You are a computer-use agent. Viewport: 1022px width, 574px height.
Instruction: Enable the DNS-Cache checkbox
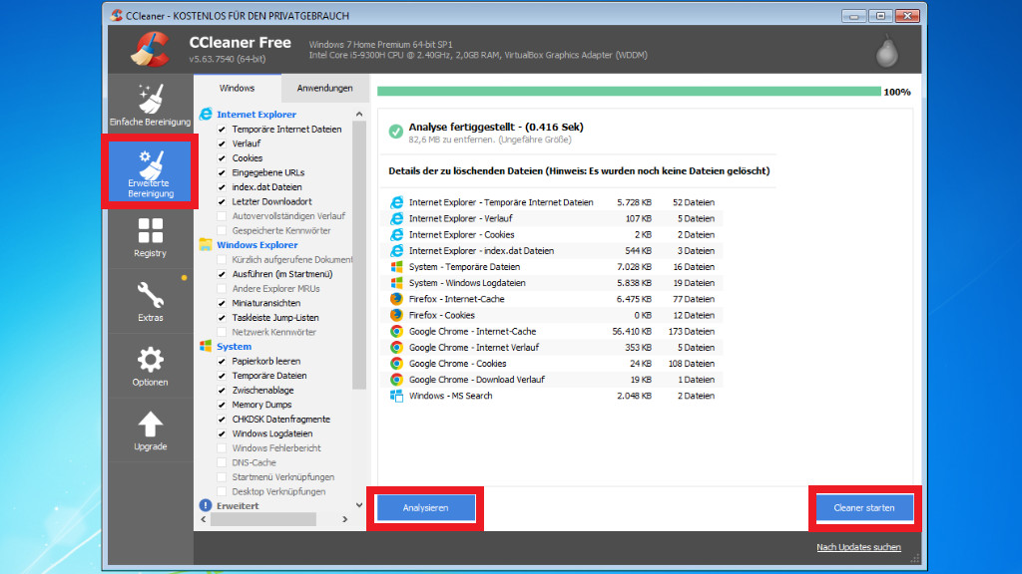click(x=223, y=463)
